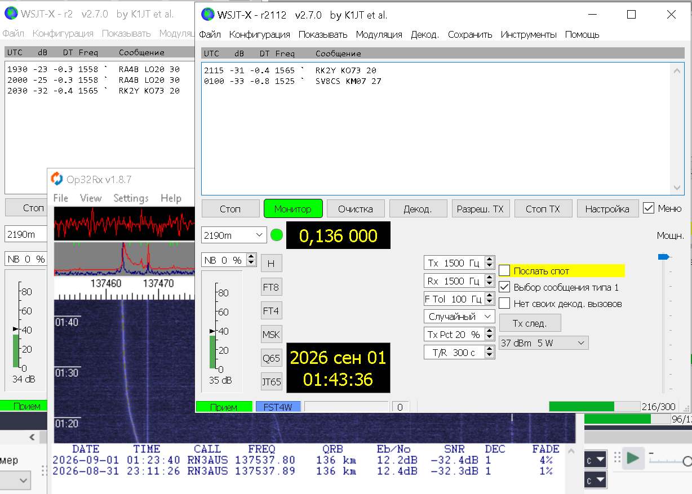Open the 2190m band dropdown in r2 window
This screenshot has height=494, width=692.
26,234
